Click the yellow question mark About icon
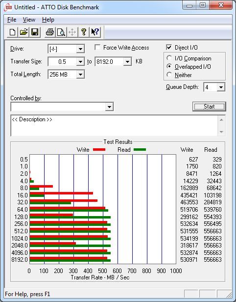The height and width of the screenshot is (302, 236). coord(84,32)
